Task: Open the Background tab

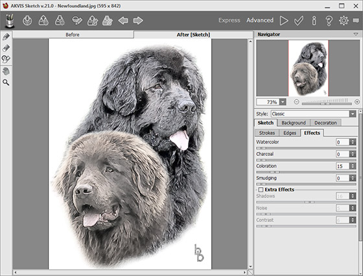Action: pos(294,123)
